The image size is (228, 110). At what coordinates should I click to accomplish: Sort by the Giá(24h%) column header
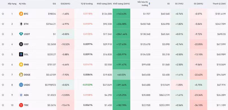[x=65, y=4]
